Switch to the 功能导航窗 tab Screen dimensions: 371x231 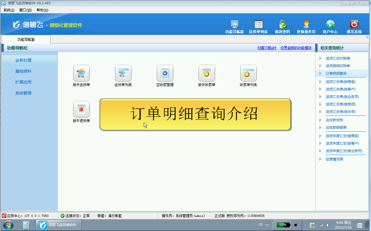coord(26,39)
